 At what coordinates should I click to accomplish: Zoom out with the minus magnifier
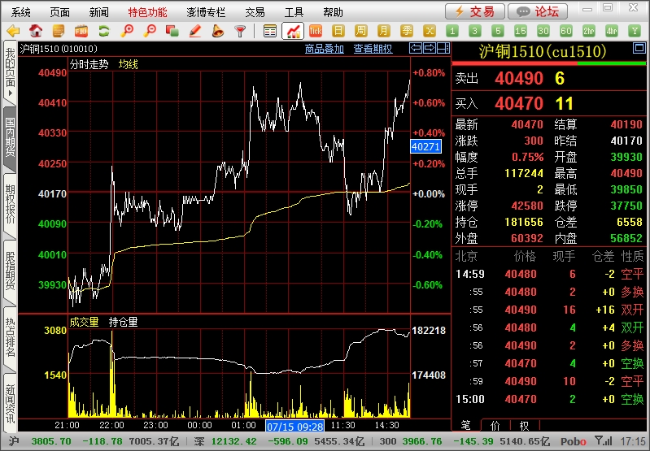click(149, 31)
